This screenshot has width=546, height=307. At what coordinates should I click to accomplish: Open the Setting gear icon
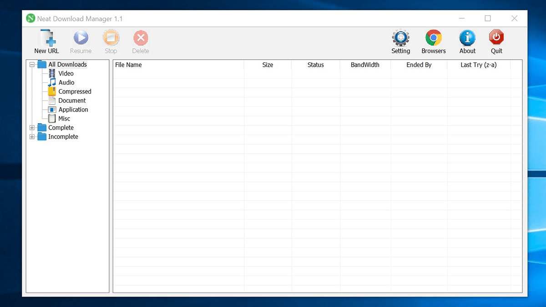pos(400,38)
